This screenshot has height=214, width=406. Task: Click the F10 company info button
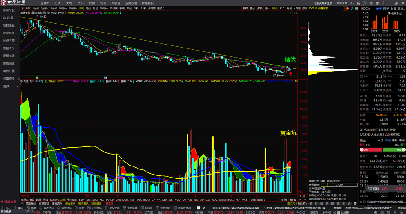pyautogui.click(x=282, y=9)
